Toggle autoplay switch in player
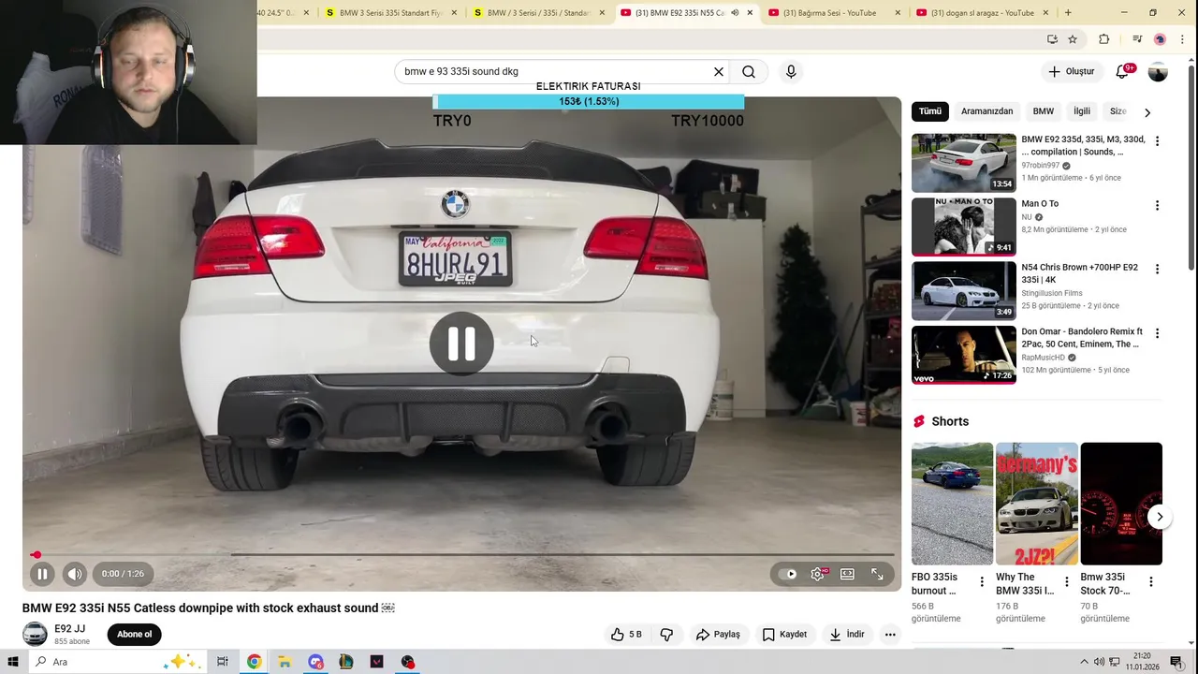Image resolution: width=1198 pixels, height=674 pixels. (x=788, y=574)
